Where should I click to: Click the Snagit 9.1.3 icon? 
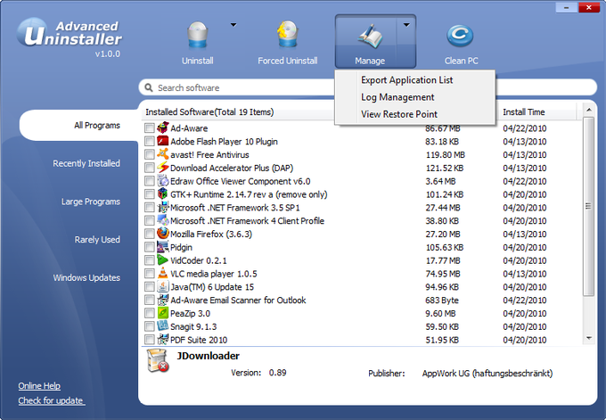tap(163, 325)
